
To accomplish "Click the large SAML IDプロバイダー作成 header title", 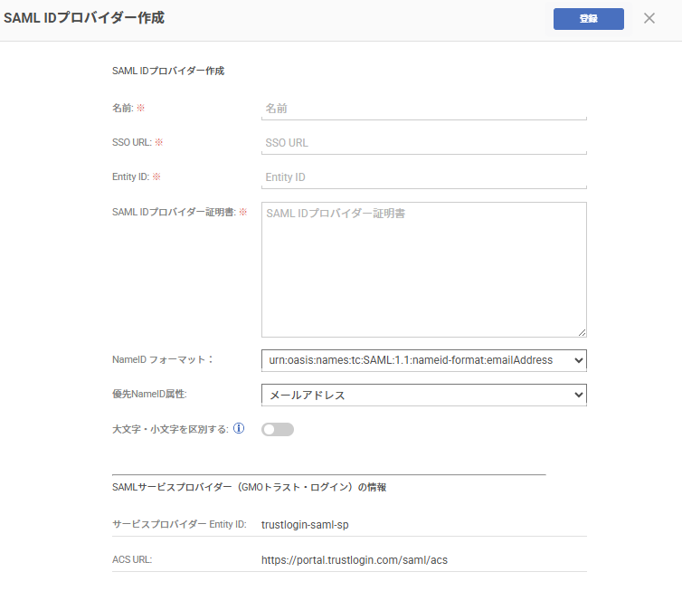I will (x=84, y=18).
